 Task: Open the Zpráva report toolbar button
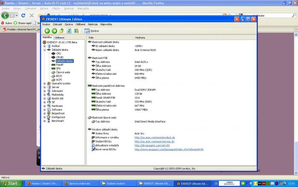tap(92, 31)
